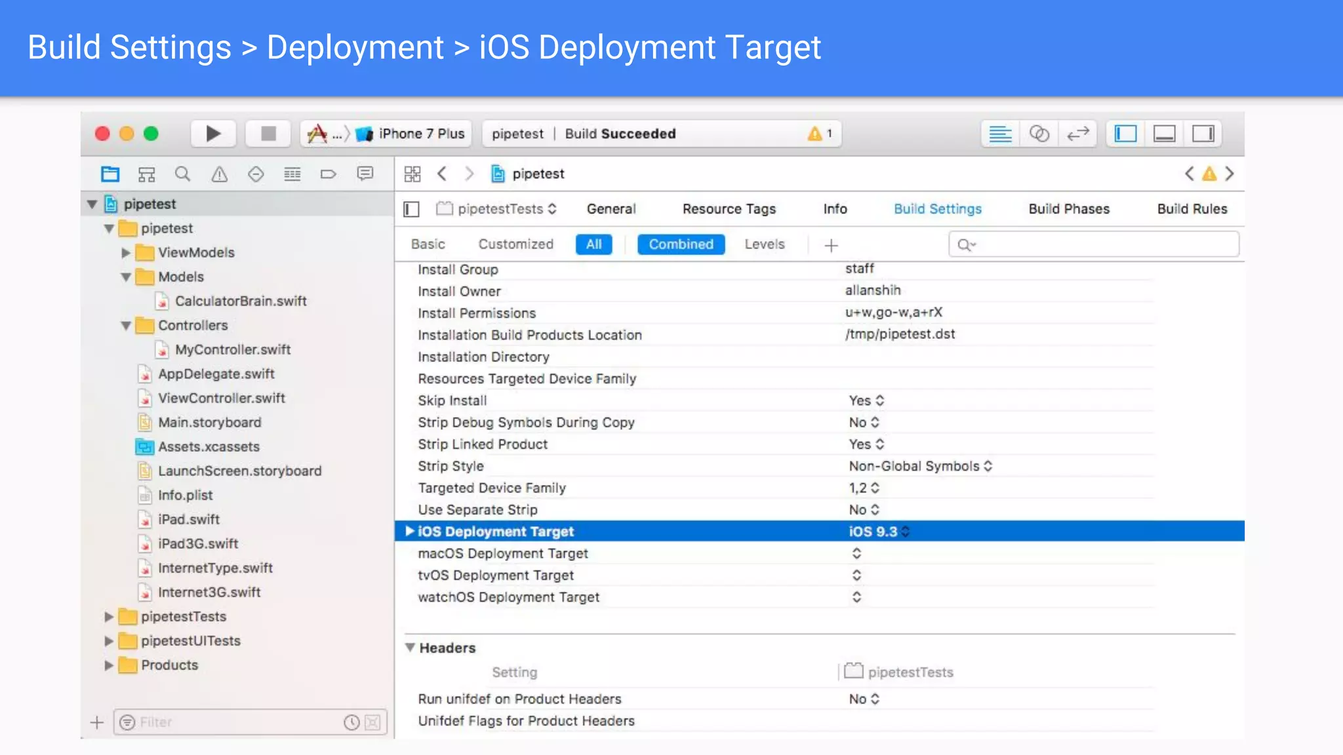
Task: Click the Run (play) button
Action: tap(213, 134)
